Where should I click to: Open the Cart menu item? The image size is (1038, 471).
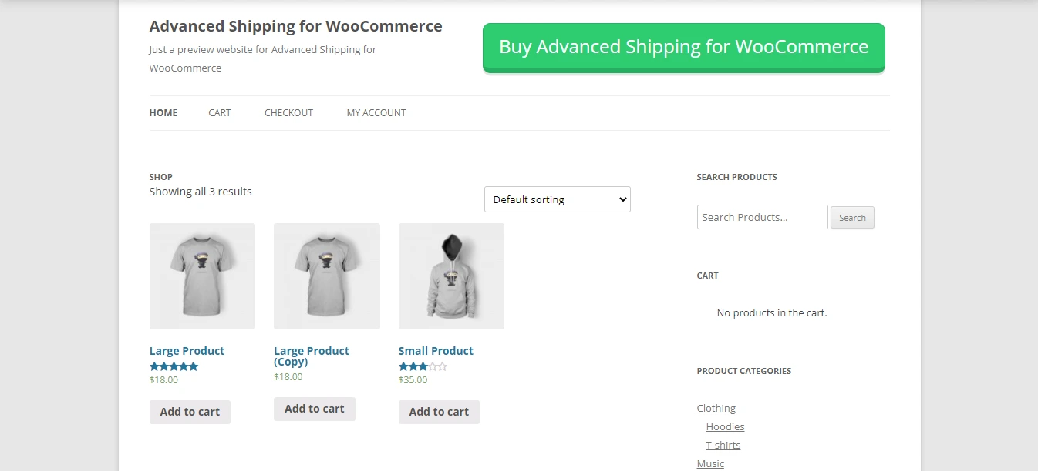pyautogui.click(x=220, y=112)
